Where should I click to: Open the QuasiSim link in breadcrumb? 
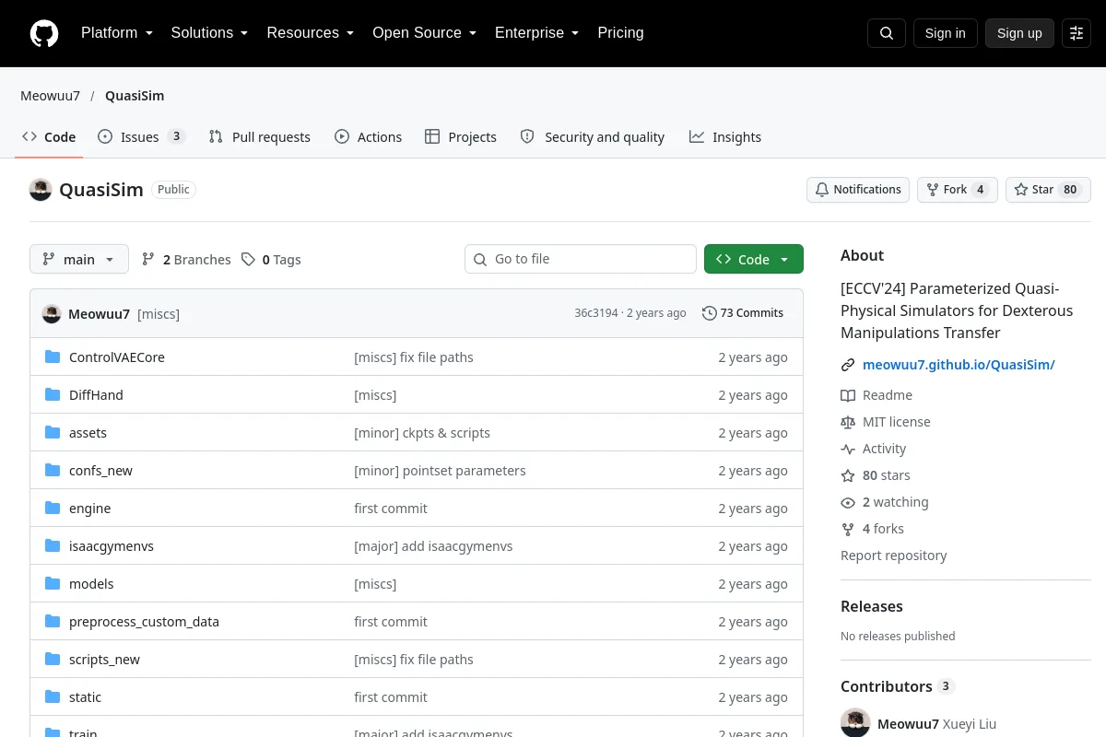(x=135, y=96)
